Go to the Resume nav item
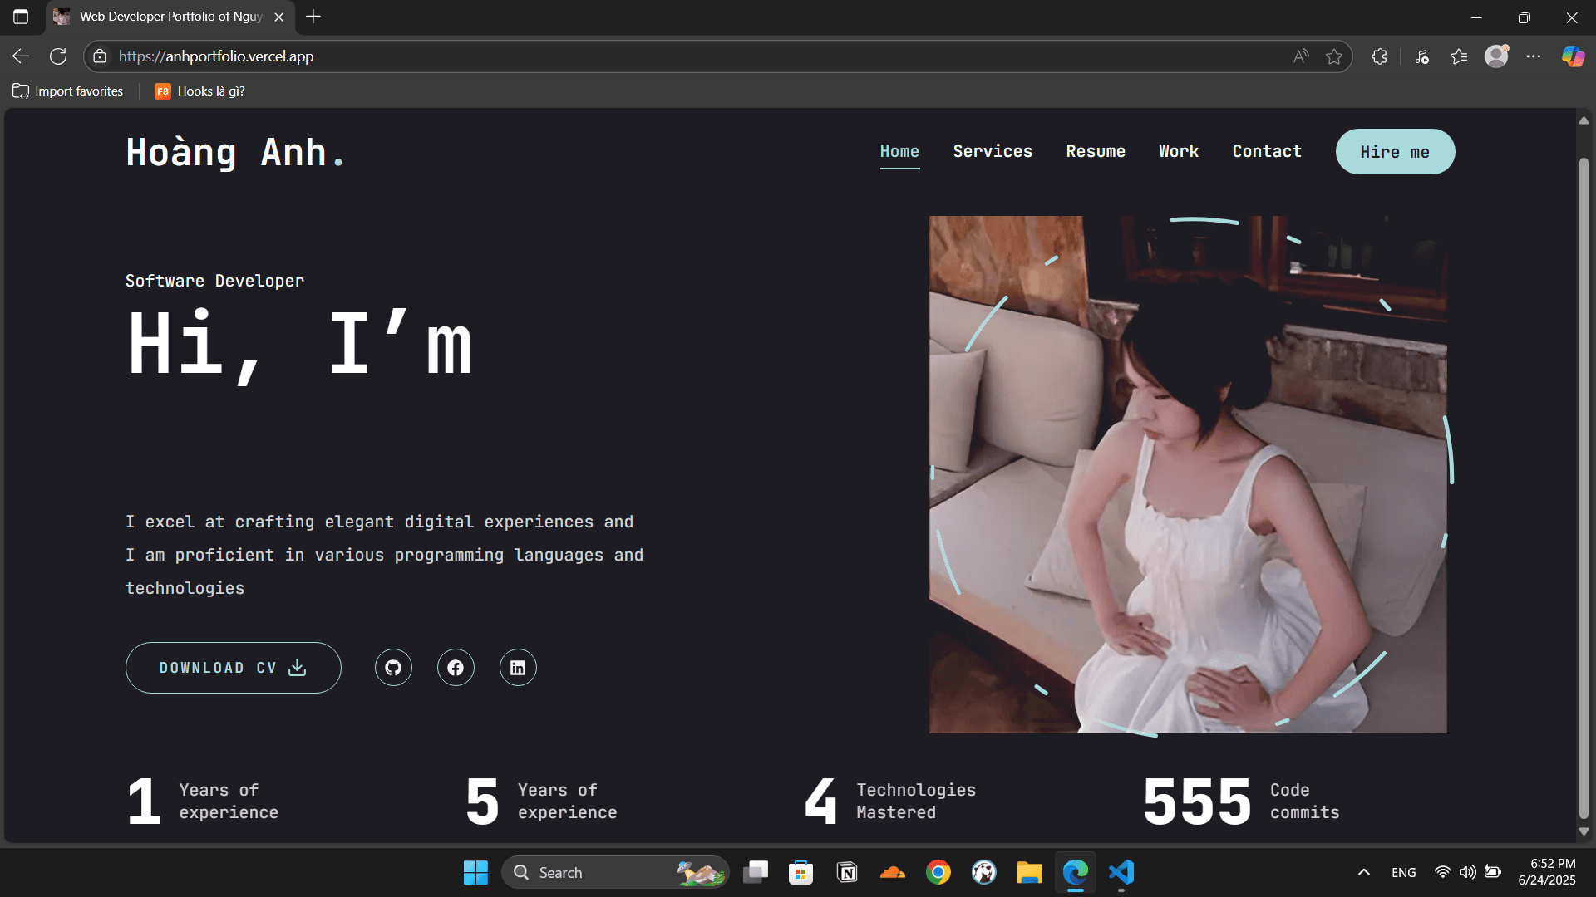Image resolution: width=1596 pixels, height=897 pixels. click(1096, 151)
